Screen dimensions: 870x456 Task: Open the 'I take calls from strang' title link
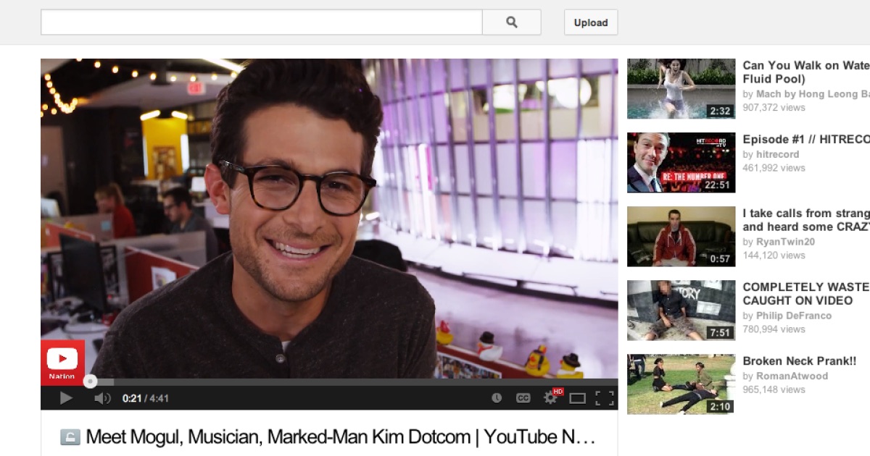click(x=806, y=220)
